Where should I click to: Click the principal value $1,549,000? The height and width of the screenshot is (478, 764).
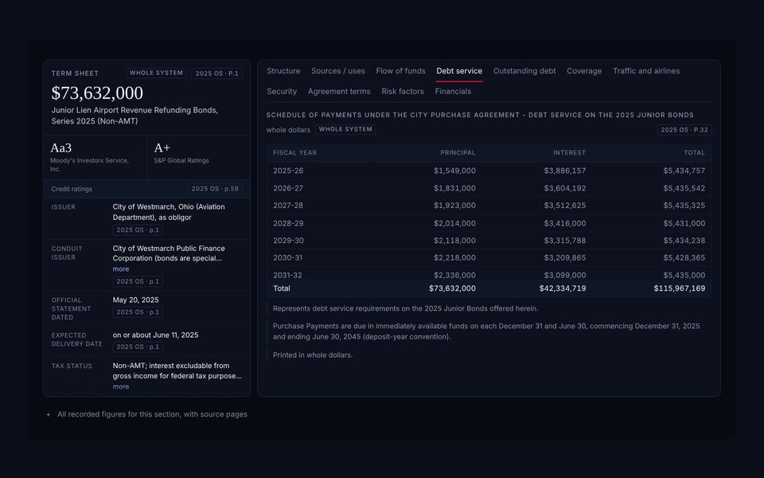(454, 170)
